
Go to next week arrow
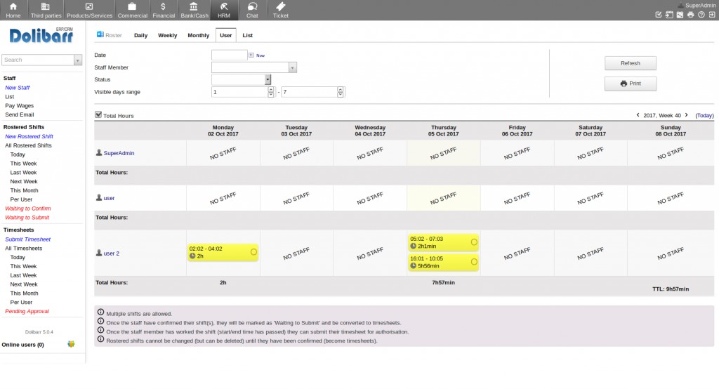click(687, 115)
